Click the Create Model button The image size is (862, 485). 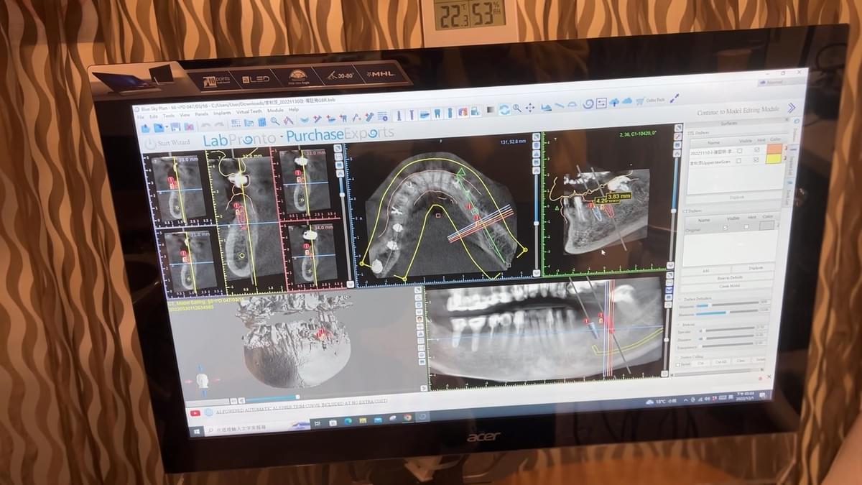tap(729, 286)
